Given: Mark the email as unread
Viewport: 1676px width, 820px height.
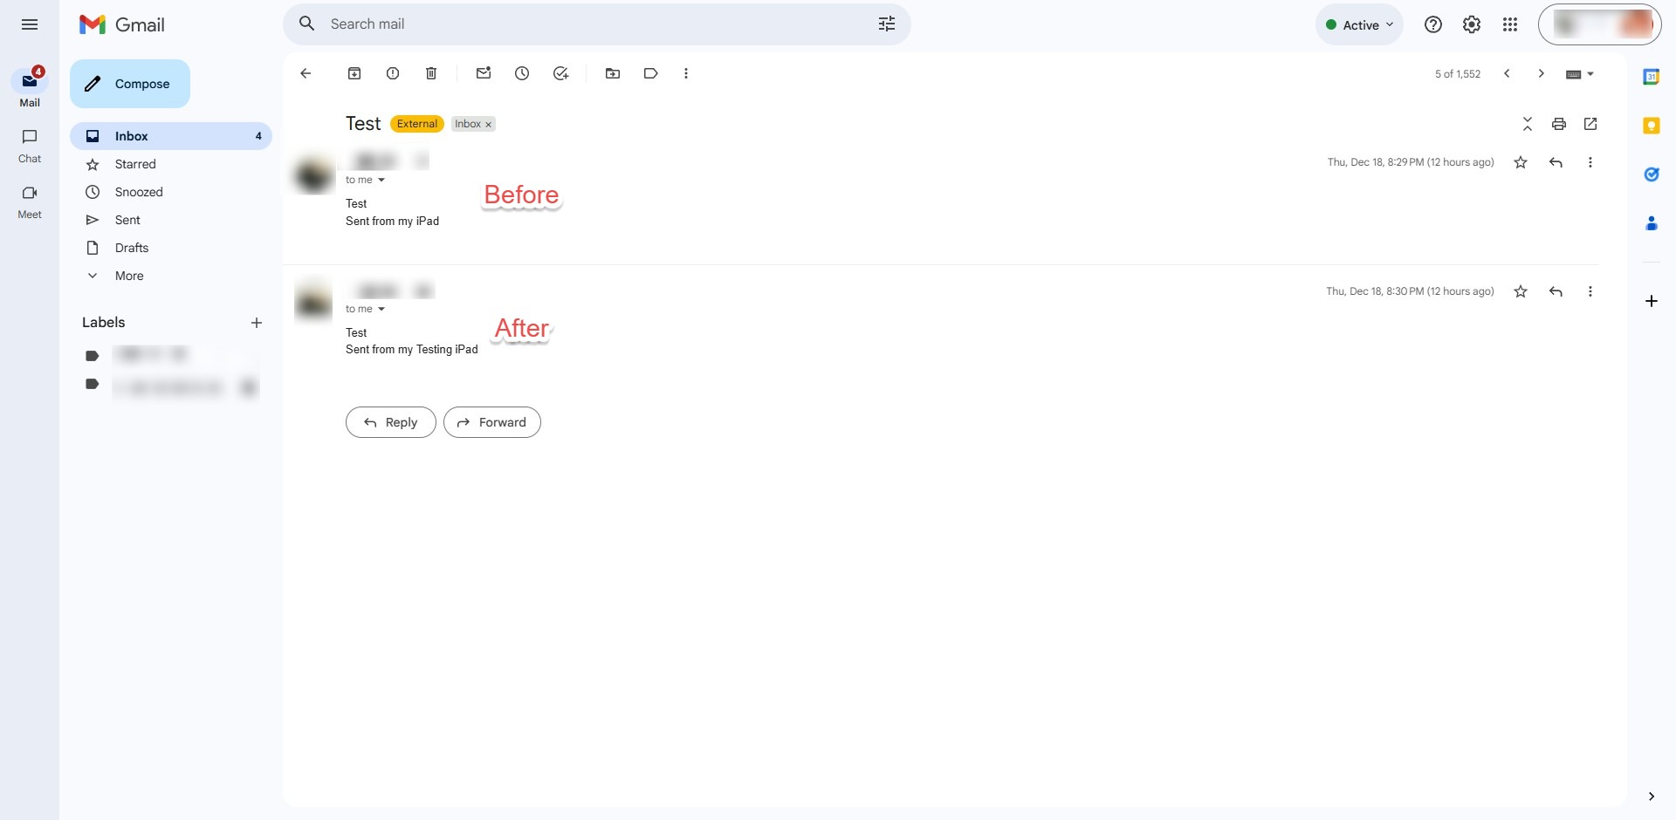Looking at the screenshot, I should [484, 73].
